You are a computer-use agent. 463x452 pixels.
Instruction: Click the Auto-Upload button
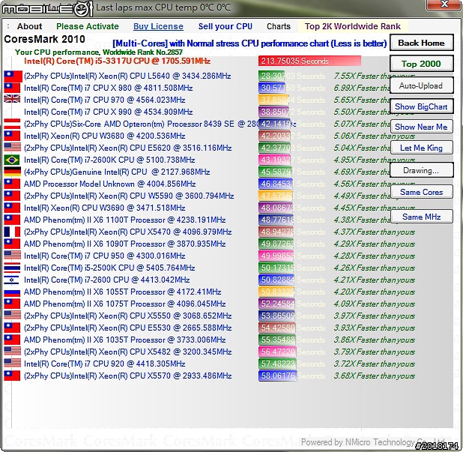coord(421,85)
